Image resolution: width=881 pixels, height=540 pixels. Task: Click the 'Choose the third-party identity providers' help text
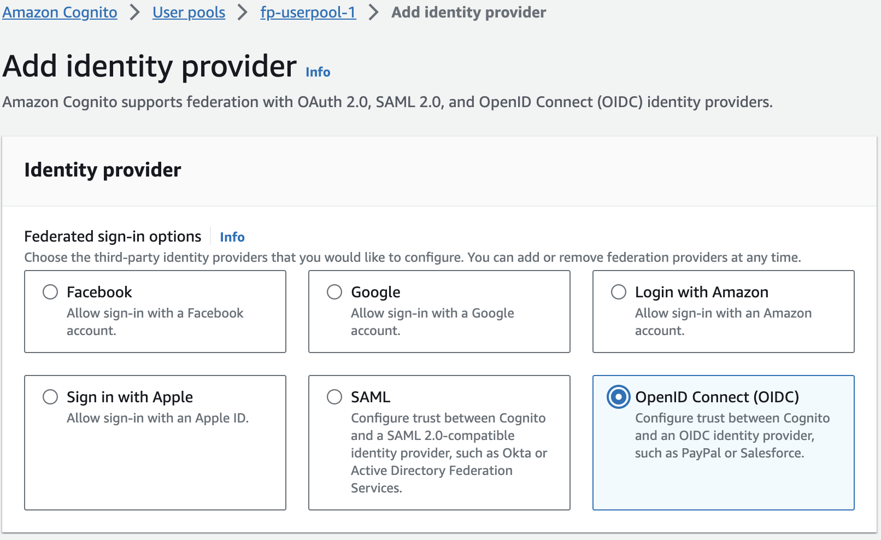click(413, 257)
